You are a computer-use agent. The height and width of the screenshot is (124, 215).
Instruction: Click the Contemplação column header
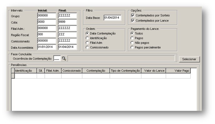click(x=96, y=71)
